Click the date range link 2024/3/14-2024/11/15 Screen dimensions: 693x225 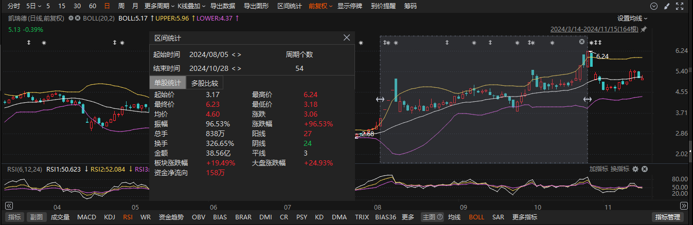[595, 29]
